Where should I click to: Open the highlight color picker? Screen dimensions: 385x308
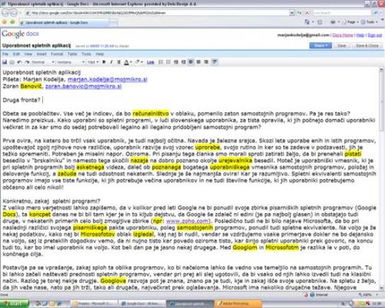tap(138, 62)
